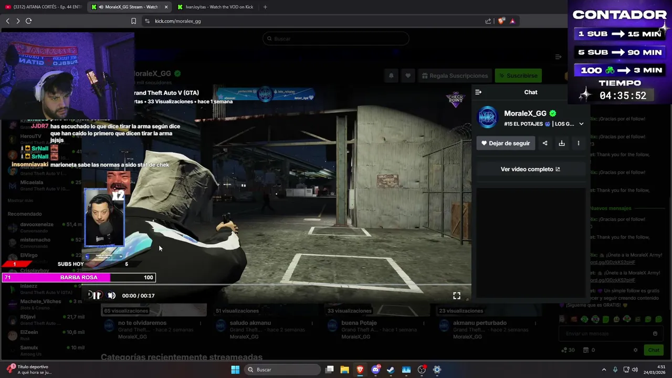Unfollow with the Dejar de seguir button

[x=506, y=143]
